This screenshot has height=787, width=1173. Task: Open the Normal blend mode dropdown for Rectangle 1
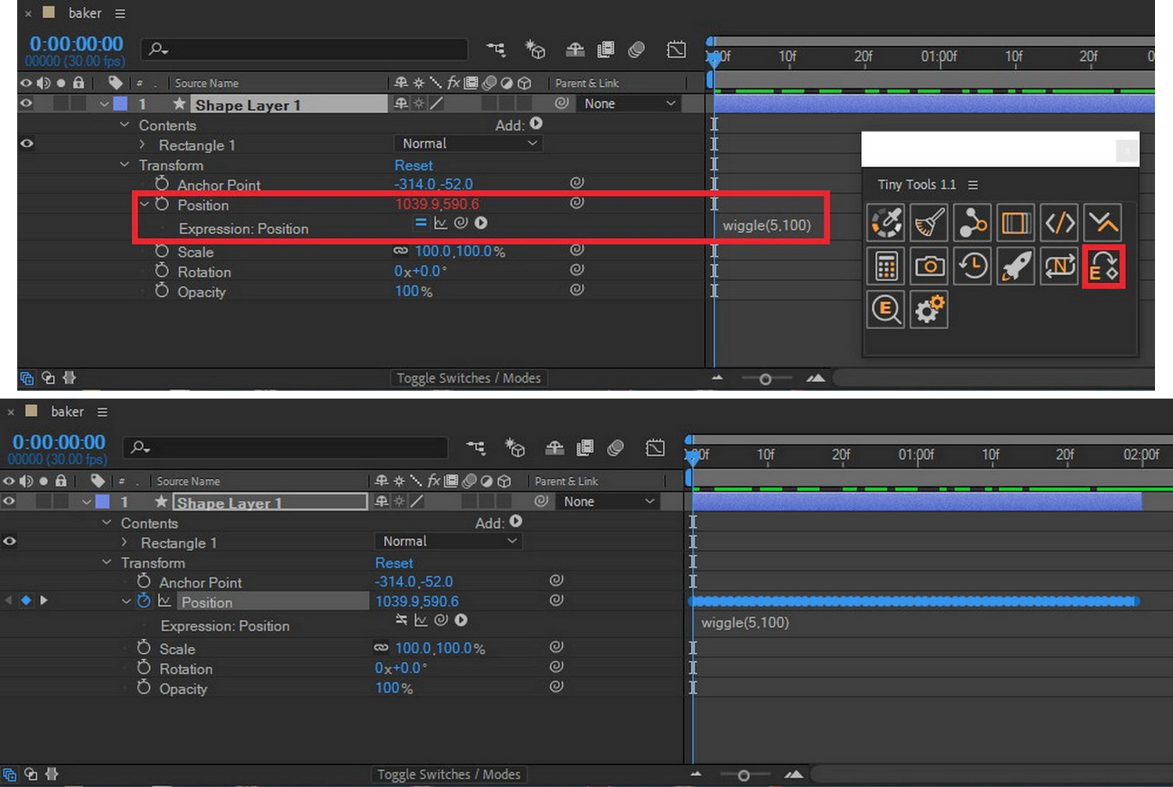pos(468,143)
